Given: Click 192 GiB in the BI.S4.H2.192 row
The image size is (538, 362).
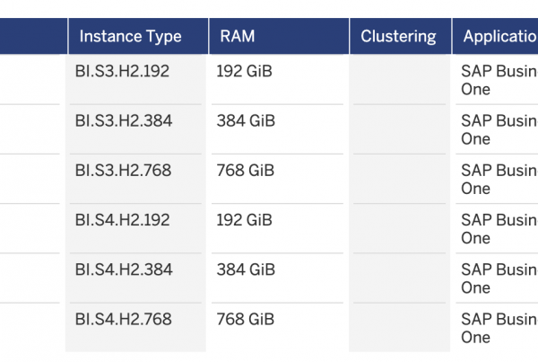Looking at the screenshot, I should (244, 220).
